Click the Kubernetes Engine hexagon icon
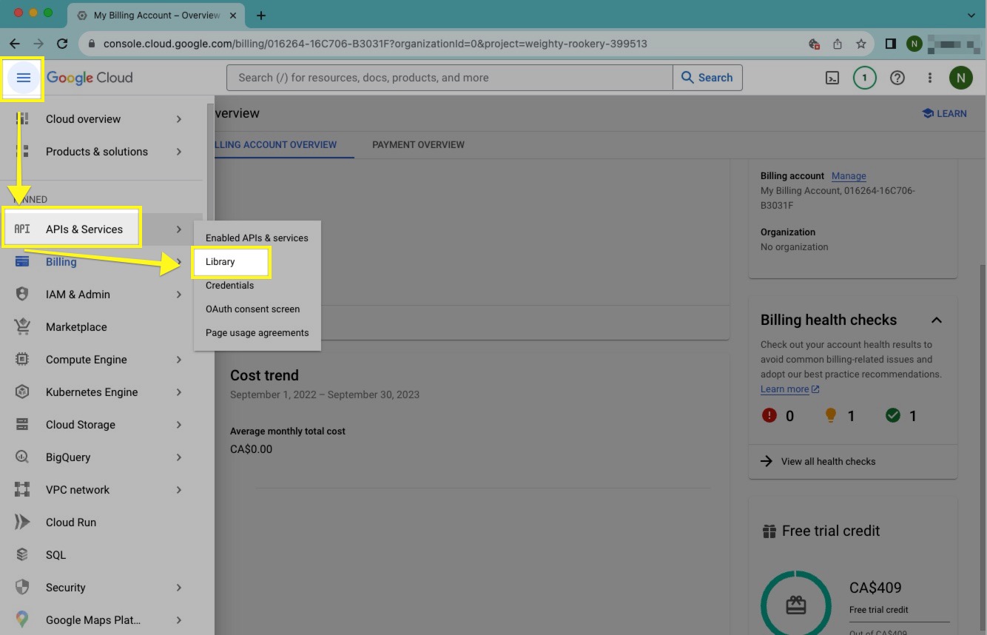Image resolution: width=987 pixels, height=635 pixels. 22,392
